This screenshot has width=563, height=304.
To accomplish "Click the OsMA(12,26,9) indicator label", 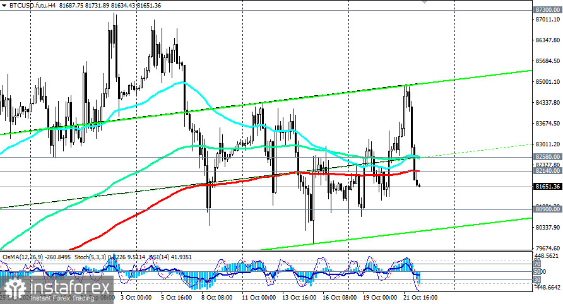I will (x=37, y=257).
